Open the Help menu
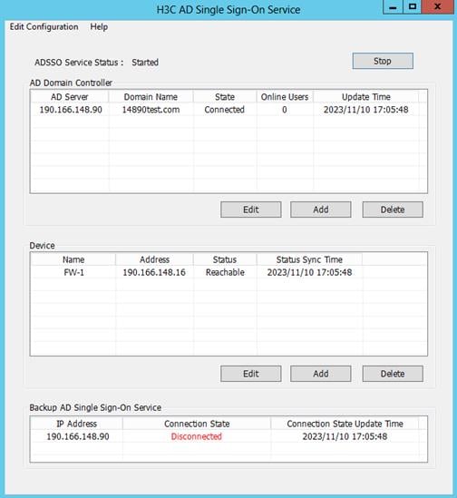Screen dimensions: 457x498 [99, 27]
